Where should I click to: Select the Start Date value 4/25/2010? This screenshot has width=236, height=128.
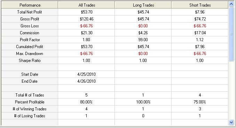click(x=87, y=74)
